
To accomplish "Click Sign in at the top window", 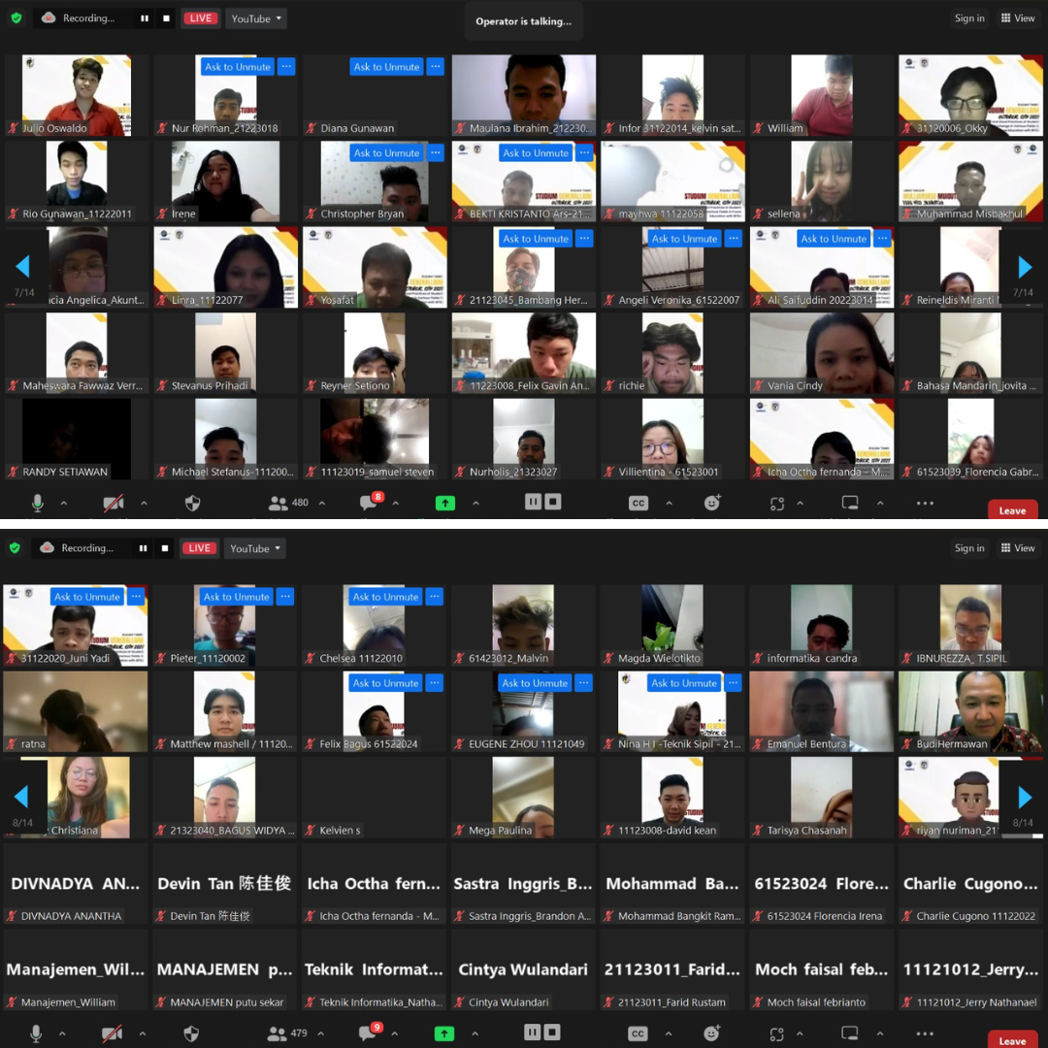I will pos(969,18).
